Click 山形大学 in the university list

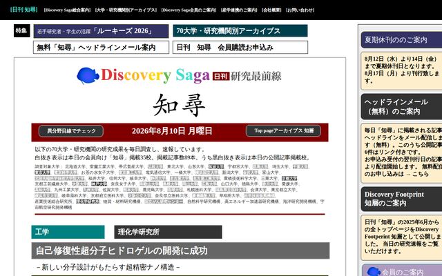point(196,167)
